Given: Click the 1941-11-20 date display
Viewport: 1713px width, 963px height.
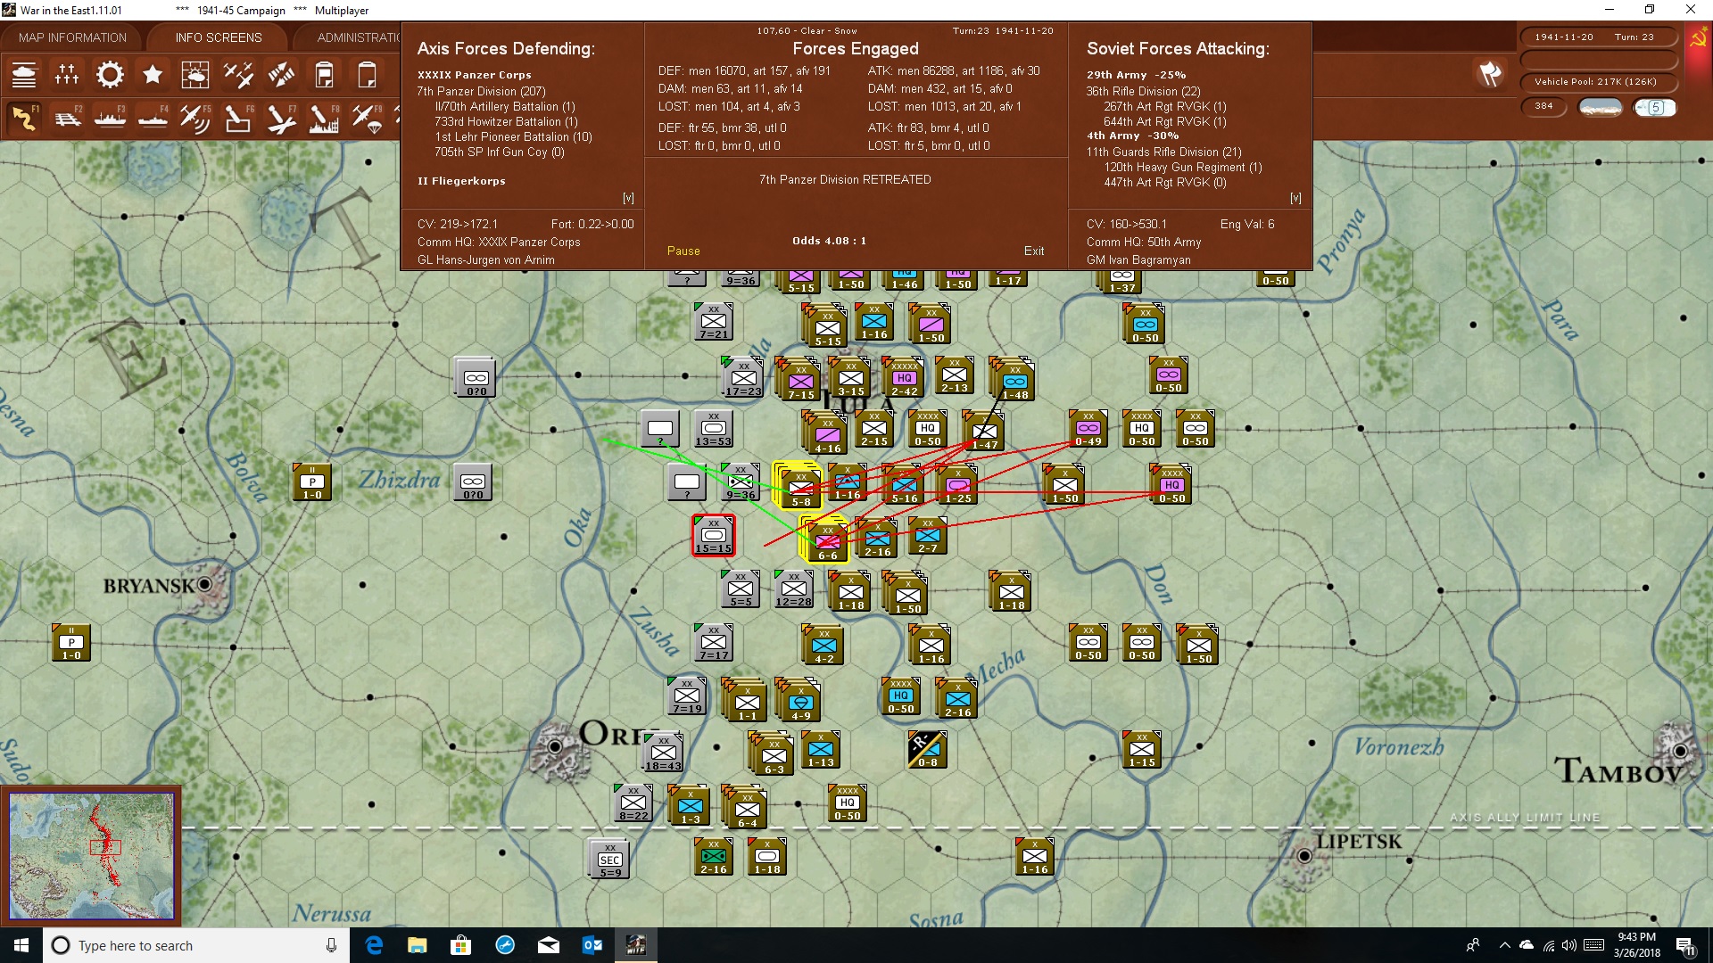Looking at the screenshot, I should coord(1564,37).
